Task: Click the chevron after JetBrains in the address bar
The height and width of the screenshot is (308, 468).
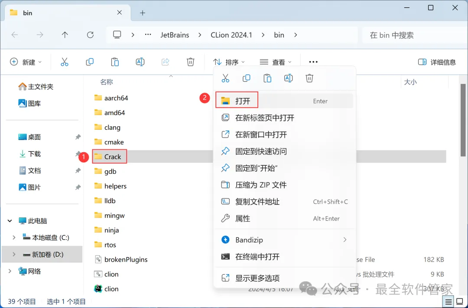Action: (200, 35)
